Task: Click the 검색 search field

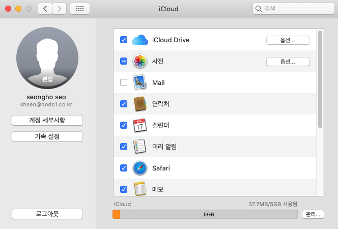Action: pyautogui.click(x=294, y=9)
